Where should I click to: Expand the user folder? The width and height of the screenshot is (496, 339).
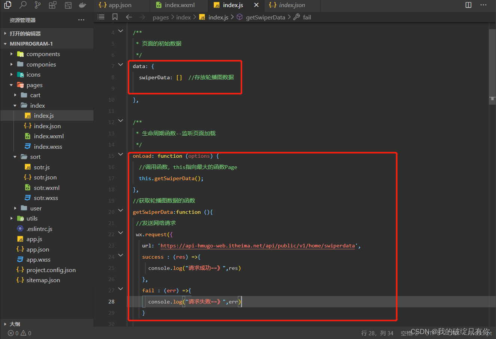coord(47,208)
